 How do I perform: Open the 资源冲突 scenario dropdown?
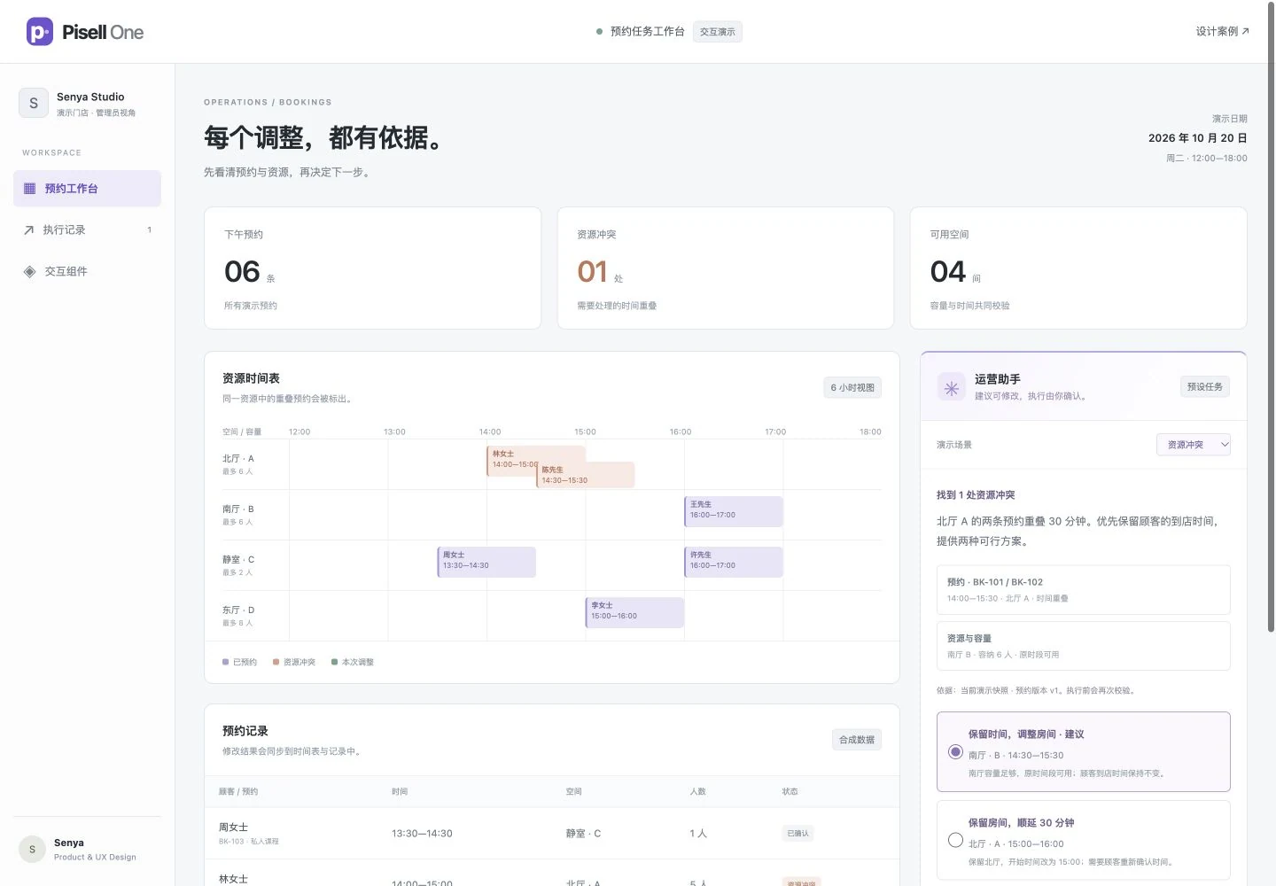(x=1194, y=445)
